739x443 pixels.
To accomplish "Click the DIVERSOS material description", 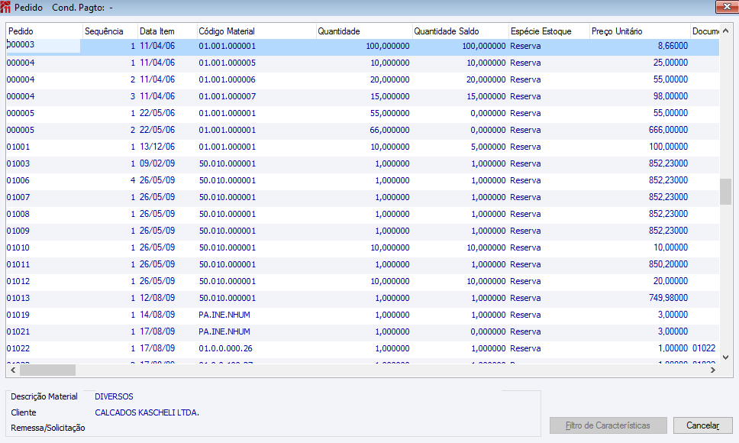I will tap(114, 396).
